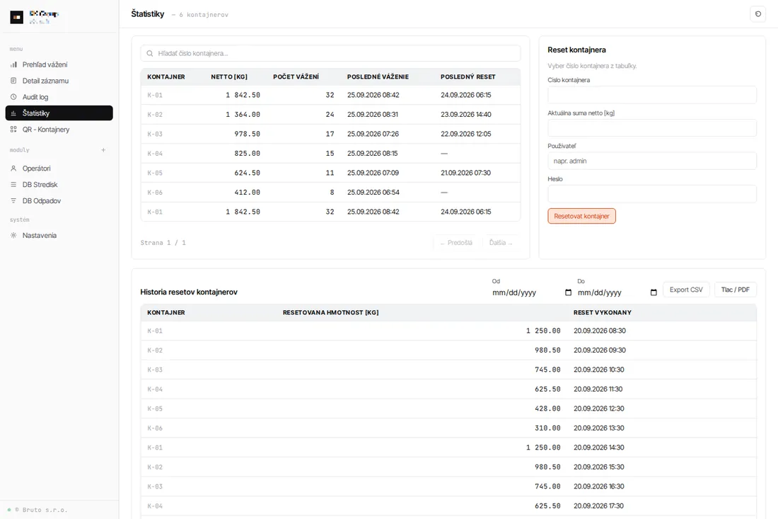Click the Od date field

click(531, 292)
